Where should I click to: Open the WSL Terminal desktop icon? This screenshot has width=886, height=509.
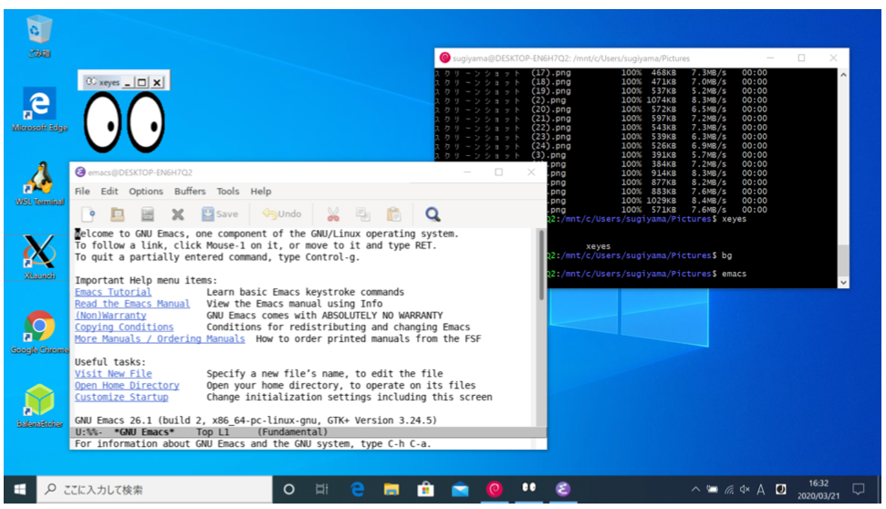pyautogui.click(x=39, y=181)
